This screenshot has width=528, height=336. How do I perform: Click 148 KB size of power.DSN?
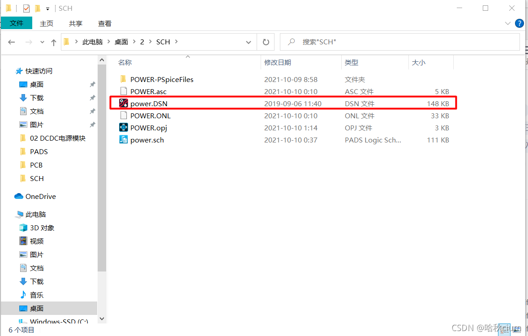(438, 103)
